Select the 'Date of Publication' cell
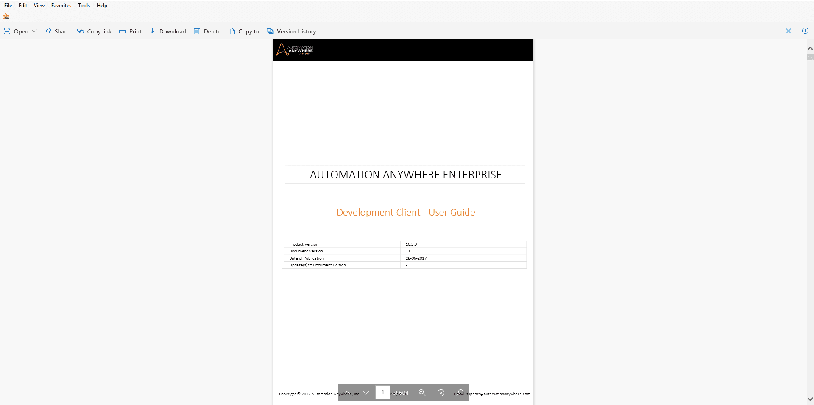 click(341, 258)
